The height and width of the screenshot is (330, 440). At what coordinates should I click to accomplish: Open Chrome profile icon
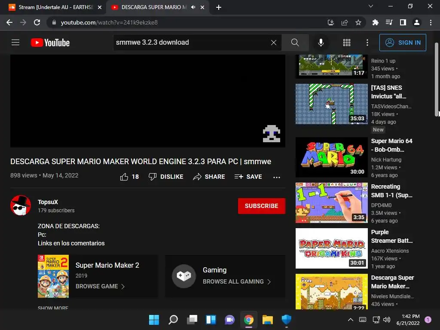(x=417, y=22)
